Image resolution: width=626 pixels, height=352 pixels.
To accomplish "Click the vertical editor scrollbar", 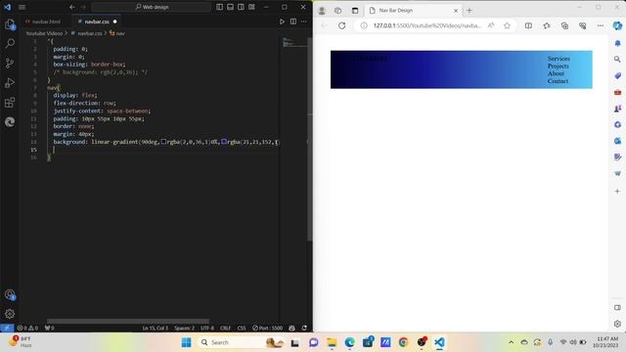I will coord(309,140).
